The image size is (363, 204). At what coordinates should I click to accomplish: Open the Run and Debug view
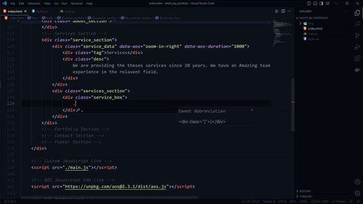coord(357,47)
